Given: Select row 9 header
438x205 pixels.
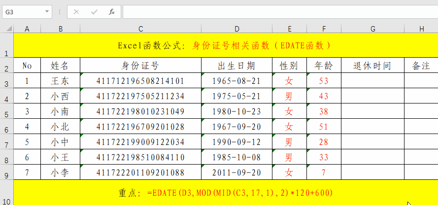Looking at the screenshot, I should (x=7, y=172).
